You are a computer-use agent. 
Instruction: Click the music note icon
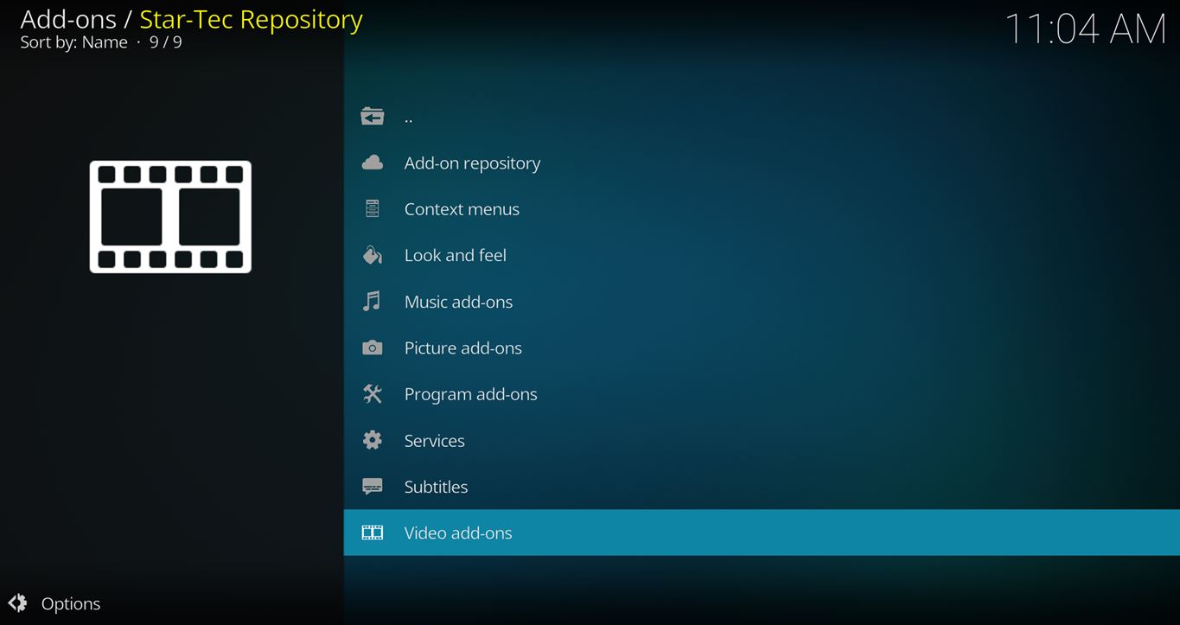pos(373,302)
